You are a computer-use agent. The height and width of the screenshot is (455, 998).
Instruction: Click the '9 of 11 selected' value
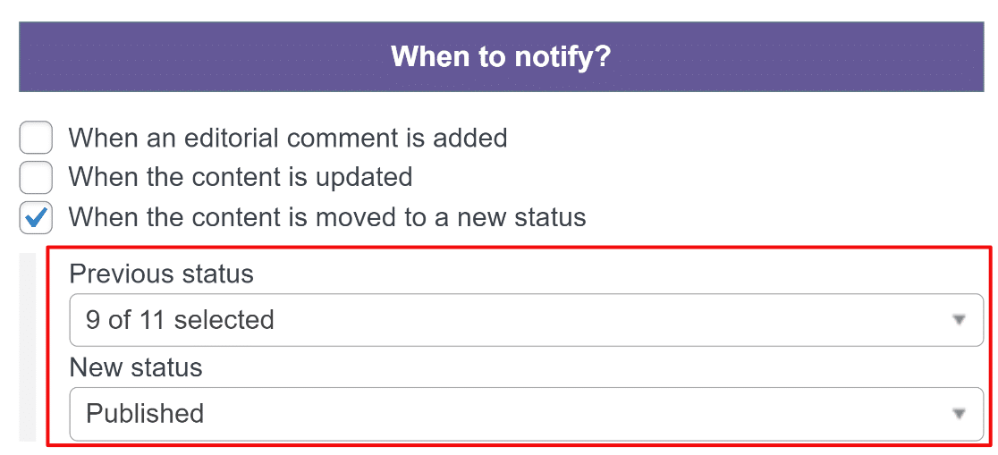pyautogui.click(x=180, y=320)
